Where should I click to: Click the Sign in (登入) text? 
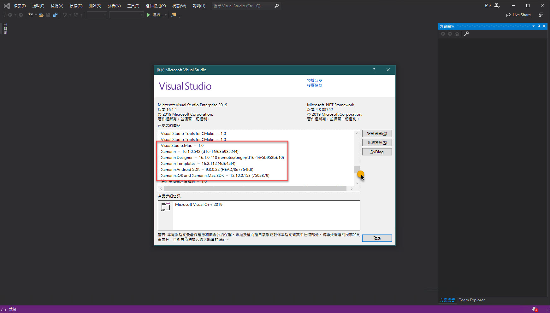click(488, 6)
